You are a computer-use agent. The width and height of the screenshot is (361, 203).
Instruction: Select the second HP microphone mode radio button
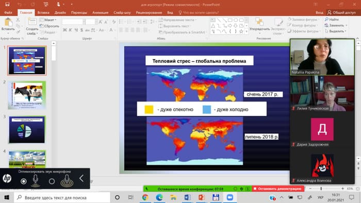[x=52, y=181]
